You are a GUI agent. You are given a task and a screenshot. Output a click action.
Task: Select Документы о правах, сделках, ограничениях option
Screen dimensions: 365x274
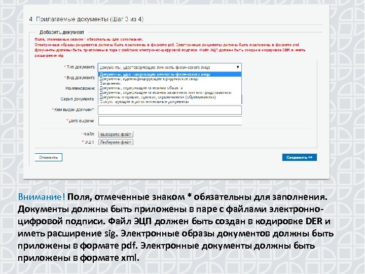click(x=170, y=97)
